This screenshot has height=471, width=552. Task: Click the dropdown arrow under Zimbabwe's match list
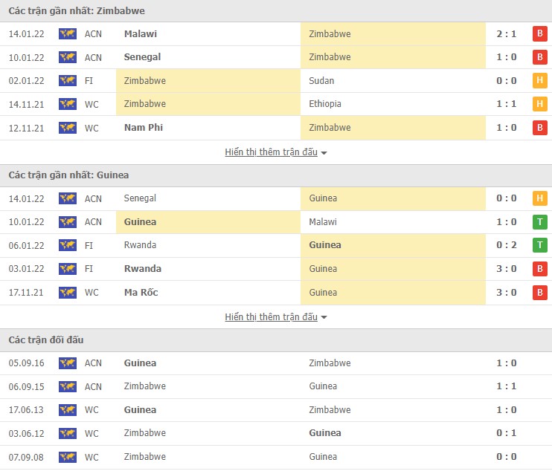(324, 153)
